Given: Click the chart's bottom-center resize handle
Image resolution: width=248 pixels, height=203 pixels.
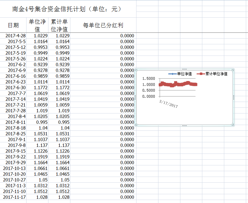Looking at the screenshot, I should 184,125.
